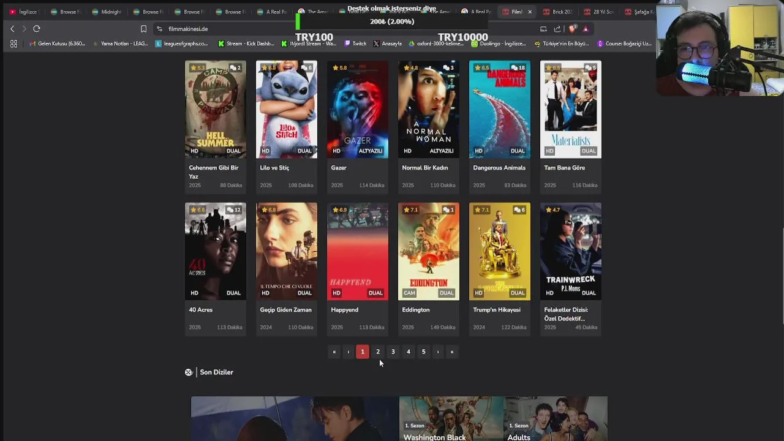Go to next page with › arrow

pos(438,352)
